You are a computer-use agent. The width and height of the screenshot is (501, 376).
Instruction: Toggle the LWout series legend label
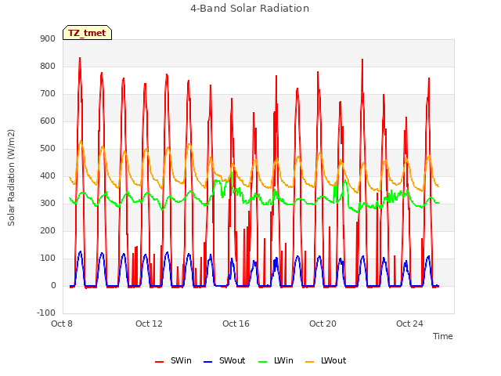tap(333, 360)
